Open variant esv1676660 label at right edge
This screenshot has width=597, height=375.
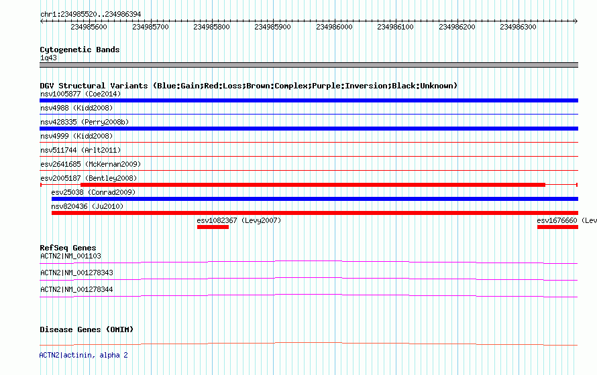pos(567,220)
